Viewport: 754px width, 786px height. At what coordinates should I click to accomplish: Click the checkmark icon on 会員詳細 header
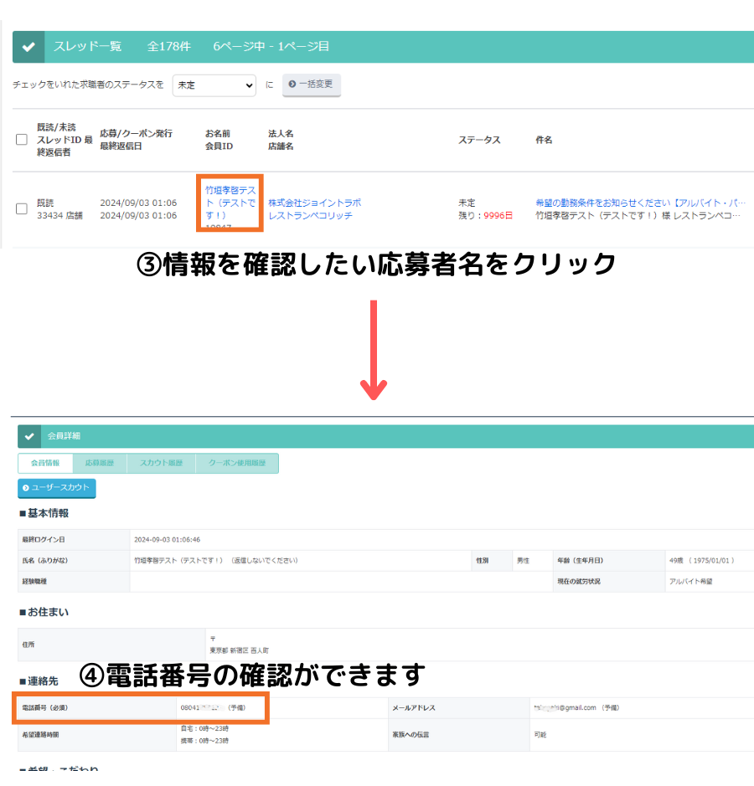point(28,436)
